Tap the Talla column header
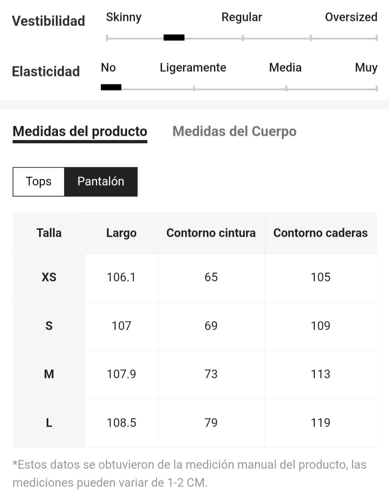 tap(49, 233)
